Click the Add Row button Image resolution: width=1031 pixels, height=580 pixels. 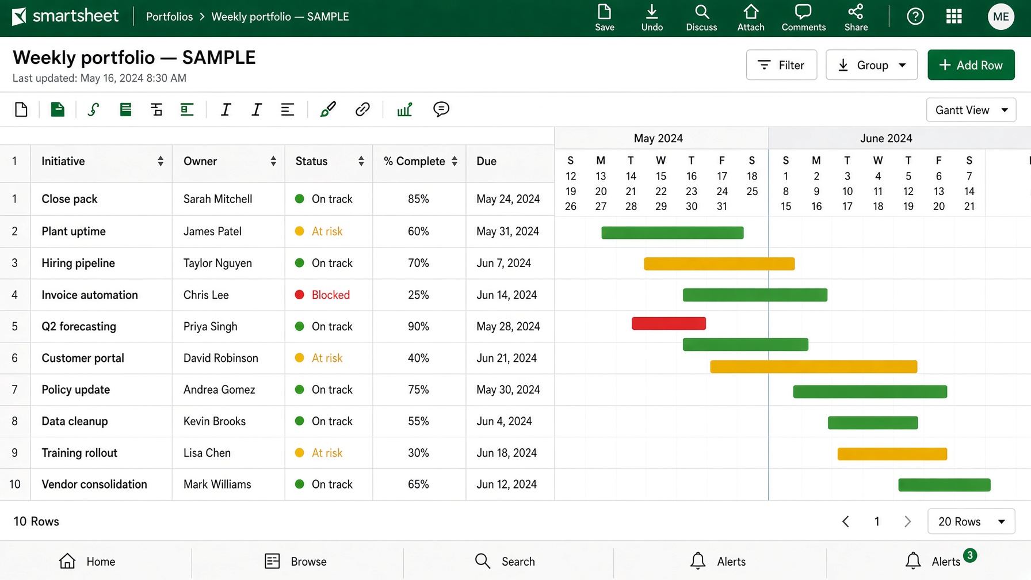[x=971, y=65]
